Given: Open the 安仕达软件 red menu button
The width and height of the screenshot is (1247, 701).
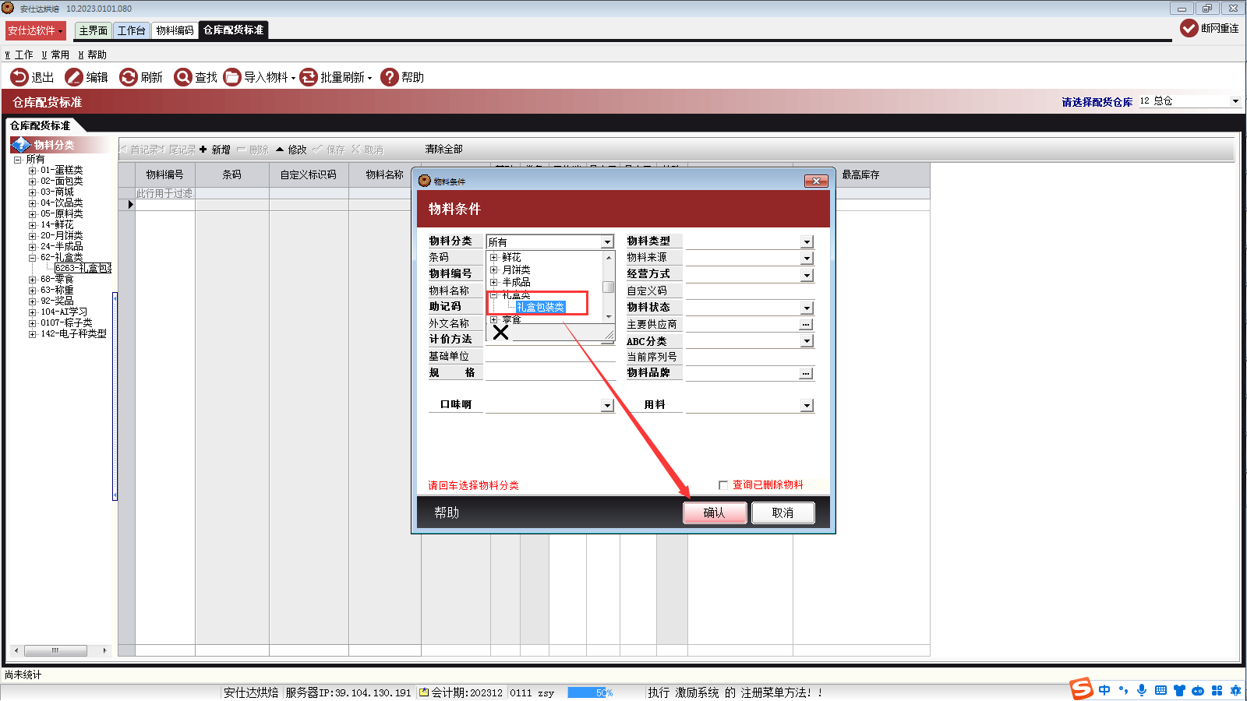Looking at the screenshot, I should 36,30.
